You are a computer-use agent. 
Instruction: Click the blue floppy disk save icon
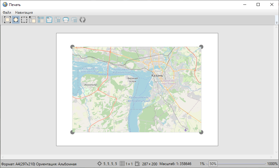pos(49,20)
